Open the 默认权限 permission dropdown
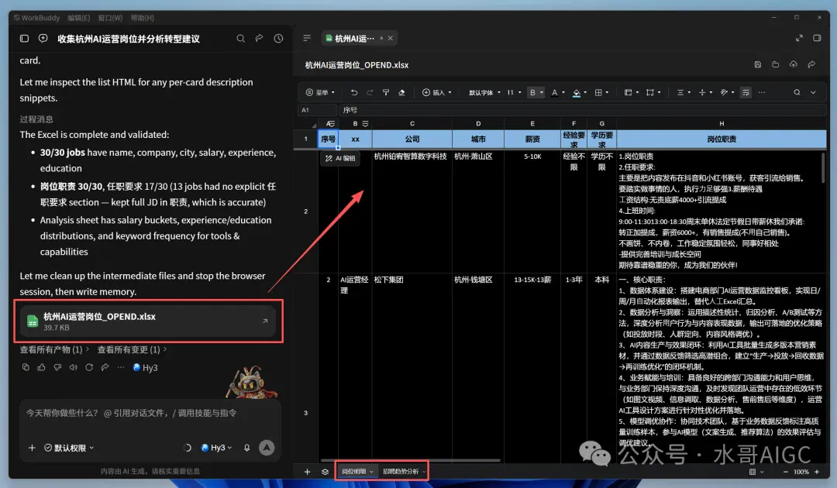 click(x=69, y=448)
